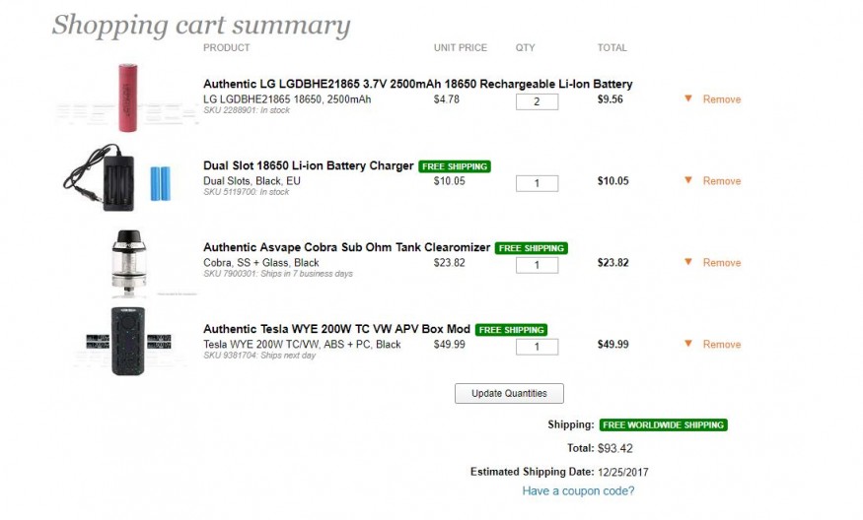Image resolution: width=863 pixels, height=520 pixels.
Task: Click the 'Shopping cart summary' heading
Action: 201,25
